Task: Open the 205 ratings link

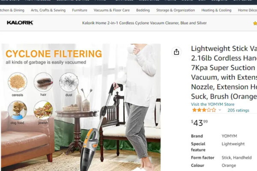Action: (238, 110)
